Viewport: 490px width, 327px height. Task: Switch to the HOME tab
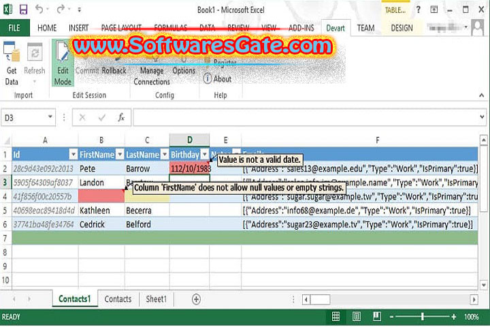(x=47, y=28)
